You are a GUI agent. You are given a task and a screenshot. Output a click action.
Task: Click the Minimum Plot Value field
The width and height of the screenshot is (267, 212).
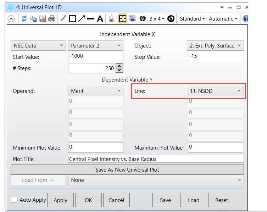(95, 147)
